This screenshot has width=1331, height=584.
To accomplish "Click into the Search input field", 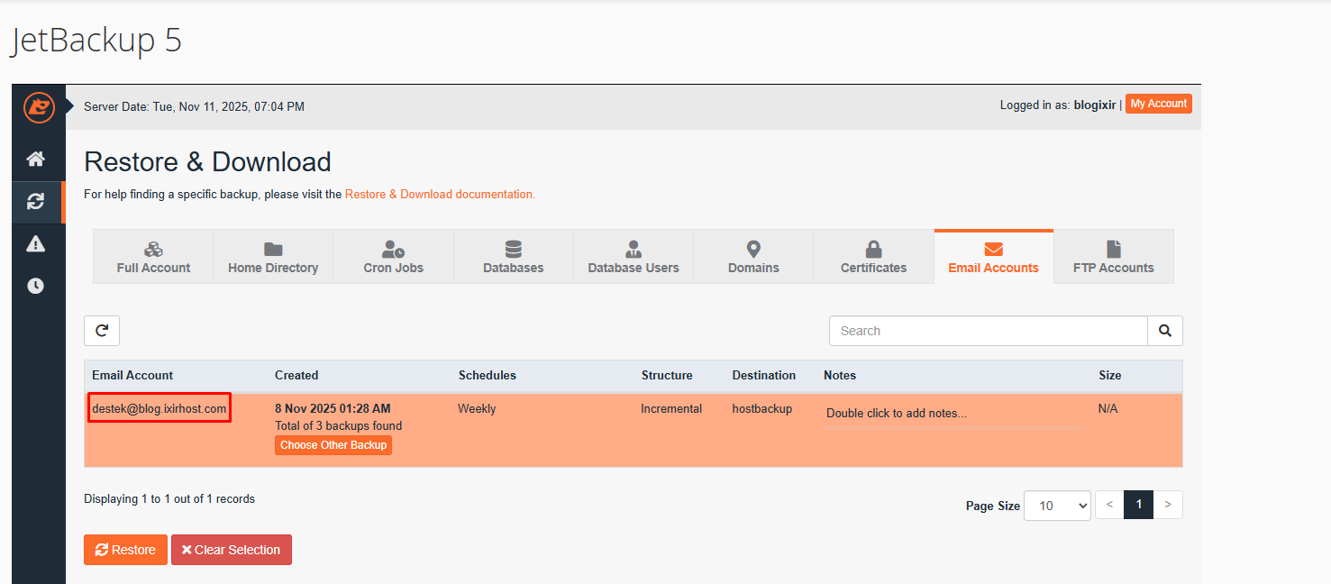I will pos(988,331).
